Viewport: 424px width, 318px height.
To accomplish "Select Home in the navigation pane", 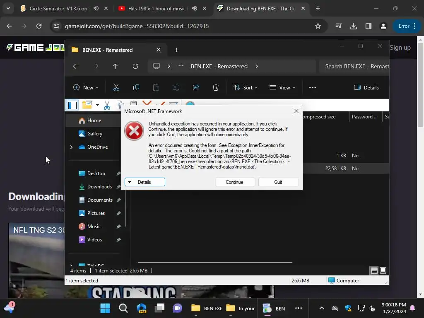I will [x=93, y=120].
